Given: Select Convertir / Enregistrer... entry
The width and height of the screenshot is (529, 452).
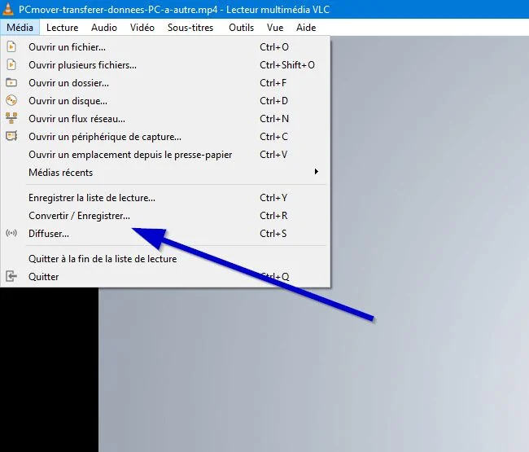Looking at the screenshot, I should coord(165,215).
